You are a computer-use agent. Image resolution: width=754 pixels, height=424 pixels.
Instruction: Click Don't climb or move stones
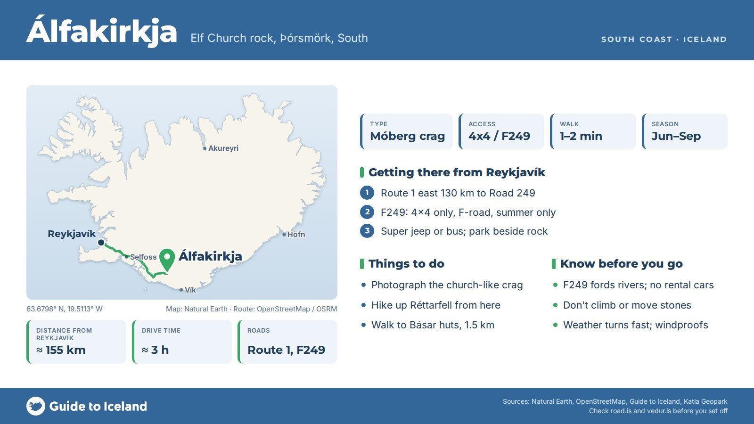coord(627,305)
